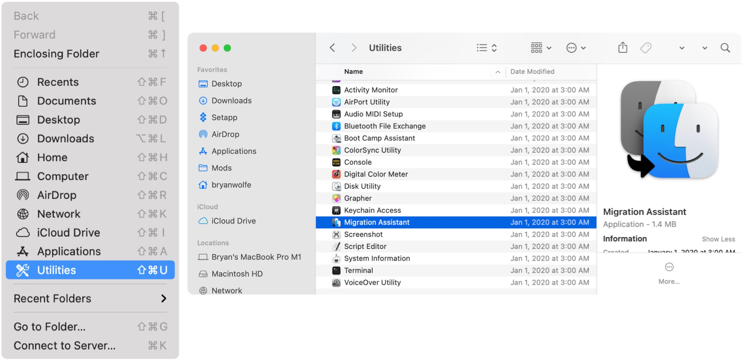744x361 pixels.
Task: Click the Edit Tags toolbar icon
Action: coord(646,48)
